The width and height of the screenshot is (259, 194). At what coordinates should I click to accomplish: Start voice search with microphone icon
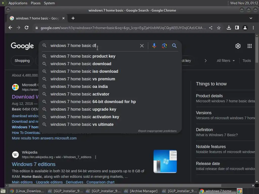(x=154, y=46)
